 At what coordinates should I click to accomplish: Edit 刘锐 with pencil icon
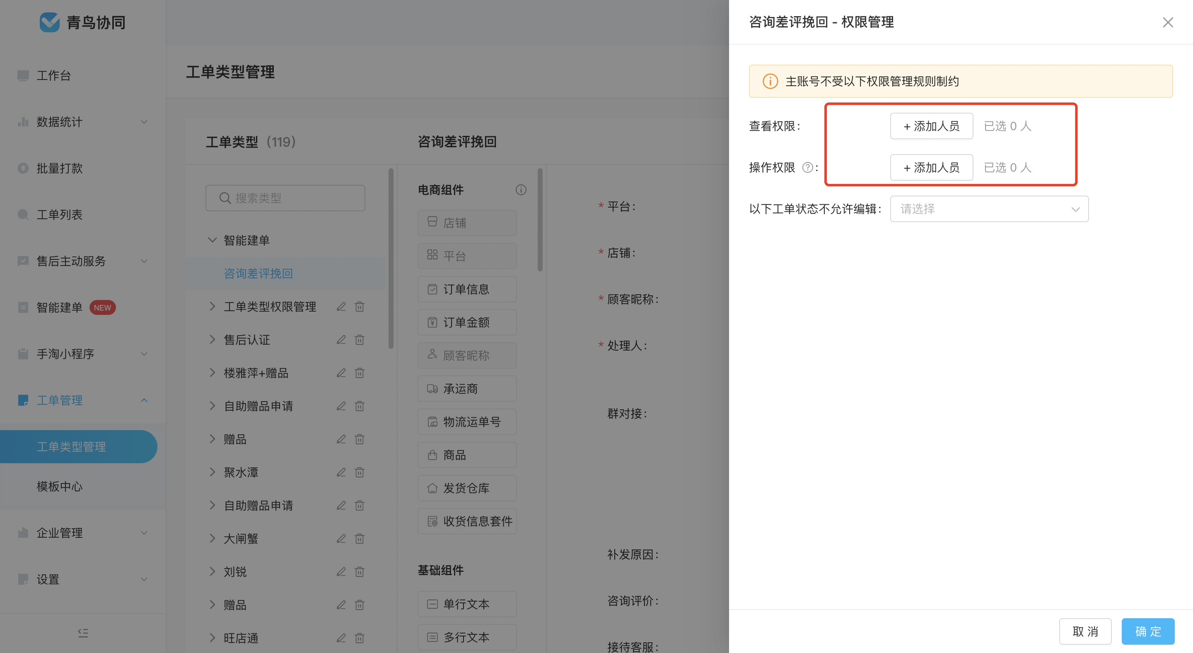[x=341, y=571]
